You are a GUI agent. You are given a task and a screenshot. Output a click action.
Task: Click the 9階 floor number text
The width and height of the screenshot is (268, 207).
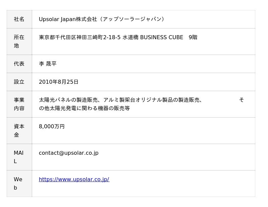click(x=193, y=38)
